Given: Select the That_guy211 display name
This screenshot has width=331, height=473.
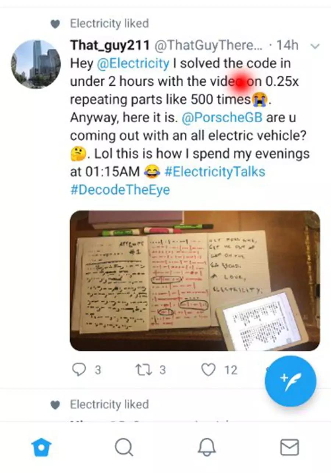Looking at the screenshot, I should 110,45.
